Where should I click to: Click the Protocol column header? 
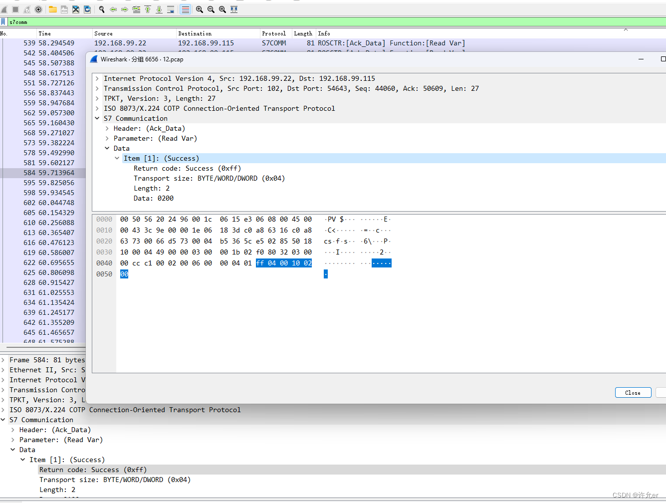tap(274, 33)
